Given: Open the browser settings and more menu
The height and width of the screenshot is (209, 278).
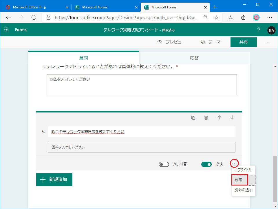Looking at the screenshot, I should [x=269, y=17].
